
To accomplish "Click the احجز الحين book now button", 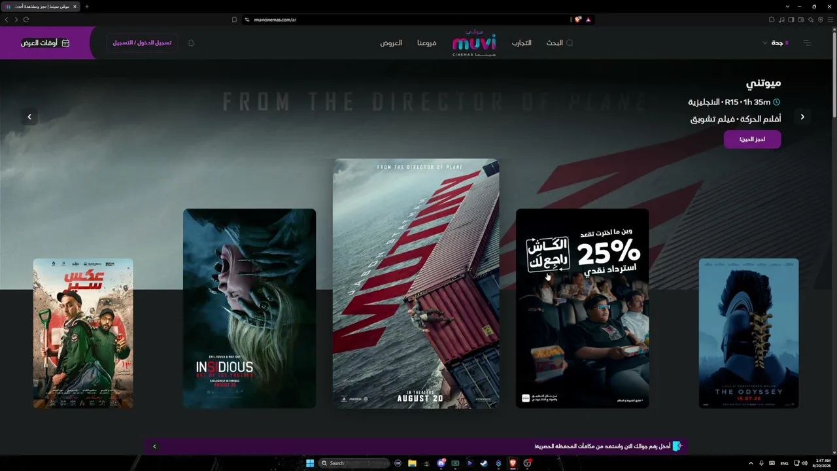I will coord(752,139).
